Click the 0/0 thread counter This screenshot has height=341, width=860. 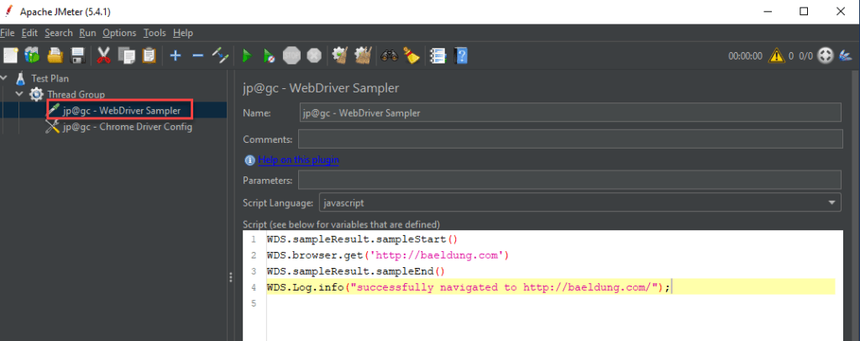pos(805,56)
